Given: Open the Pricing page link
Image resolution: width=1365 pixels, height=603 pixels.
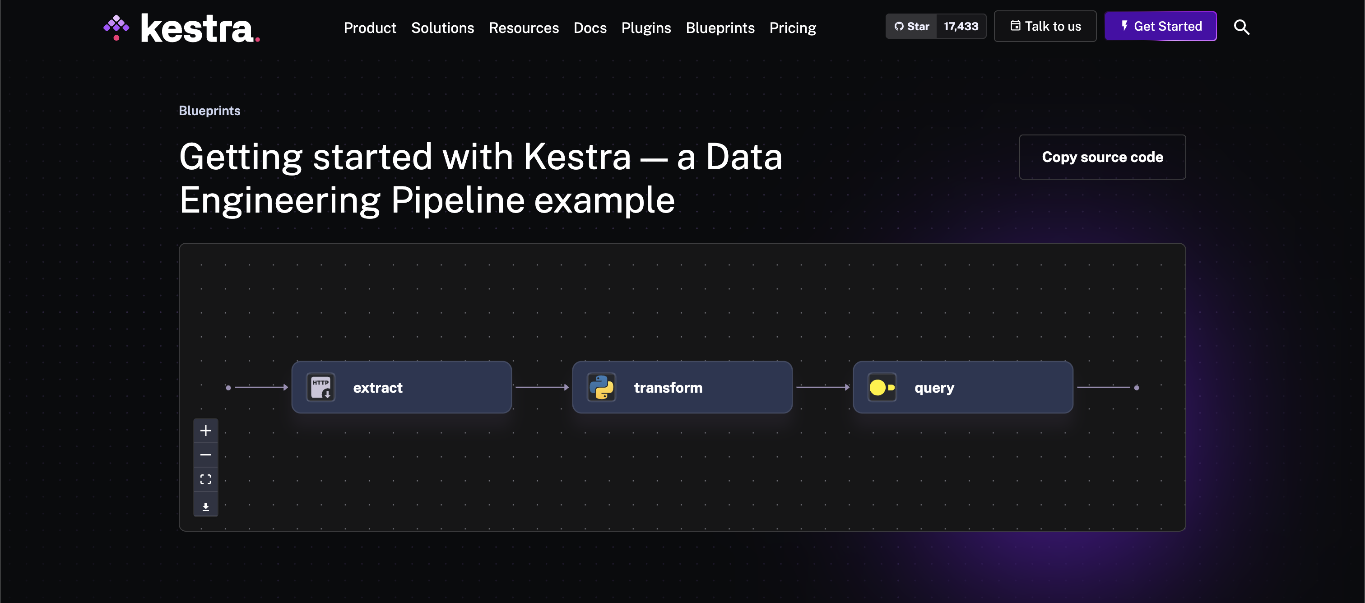Looking at the screenshot, I should click(x=792, y=28).
